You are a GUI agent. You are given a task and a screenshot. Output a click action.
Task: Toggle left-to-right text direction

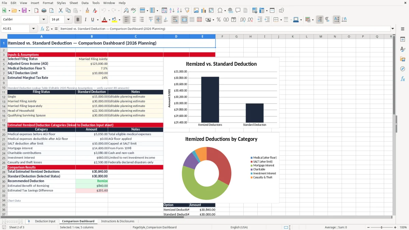[x=320, y=20]
